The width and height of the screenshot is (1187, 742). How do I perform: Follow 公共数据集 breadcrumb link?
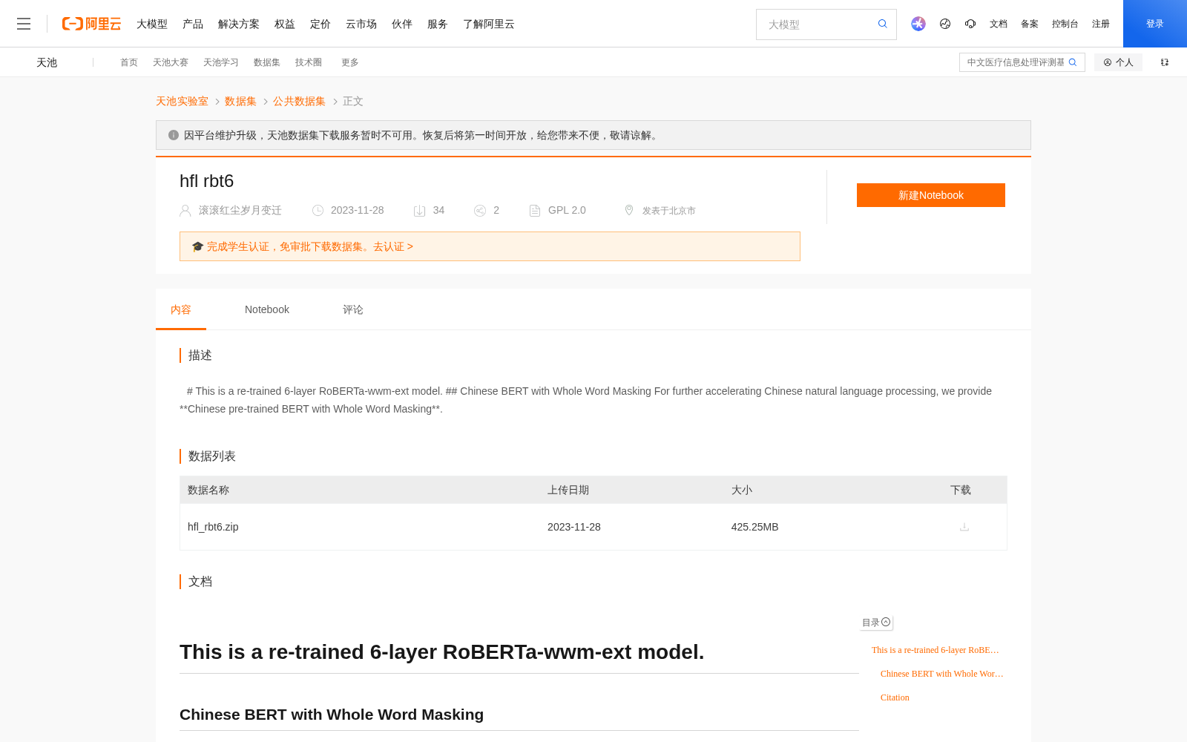coord(299,101)
